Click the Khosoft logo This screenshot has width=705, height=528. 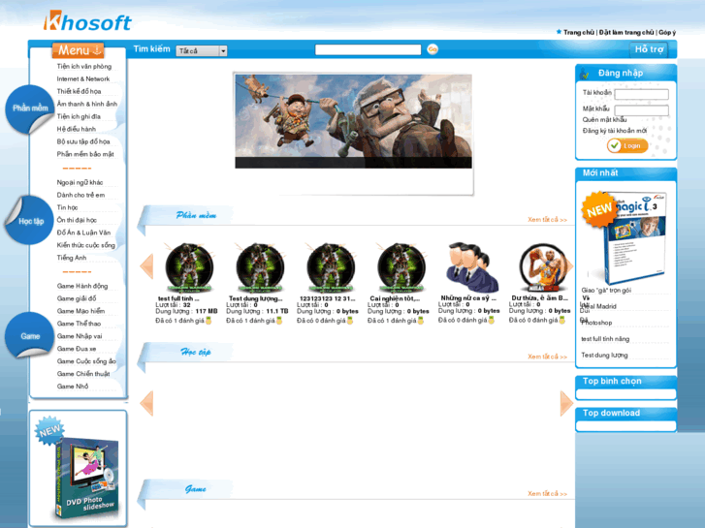point(87,21)
